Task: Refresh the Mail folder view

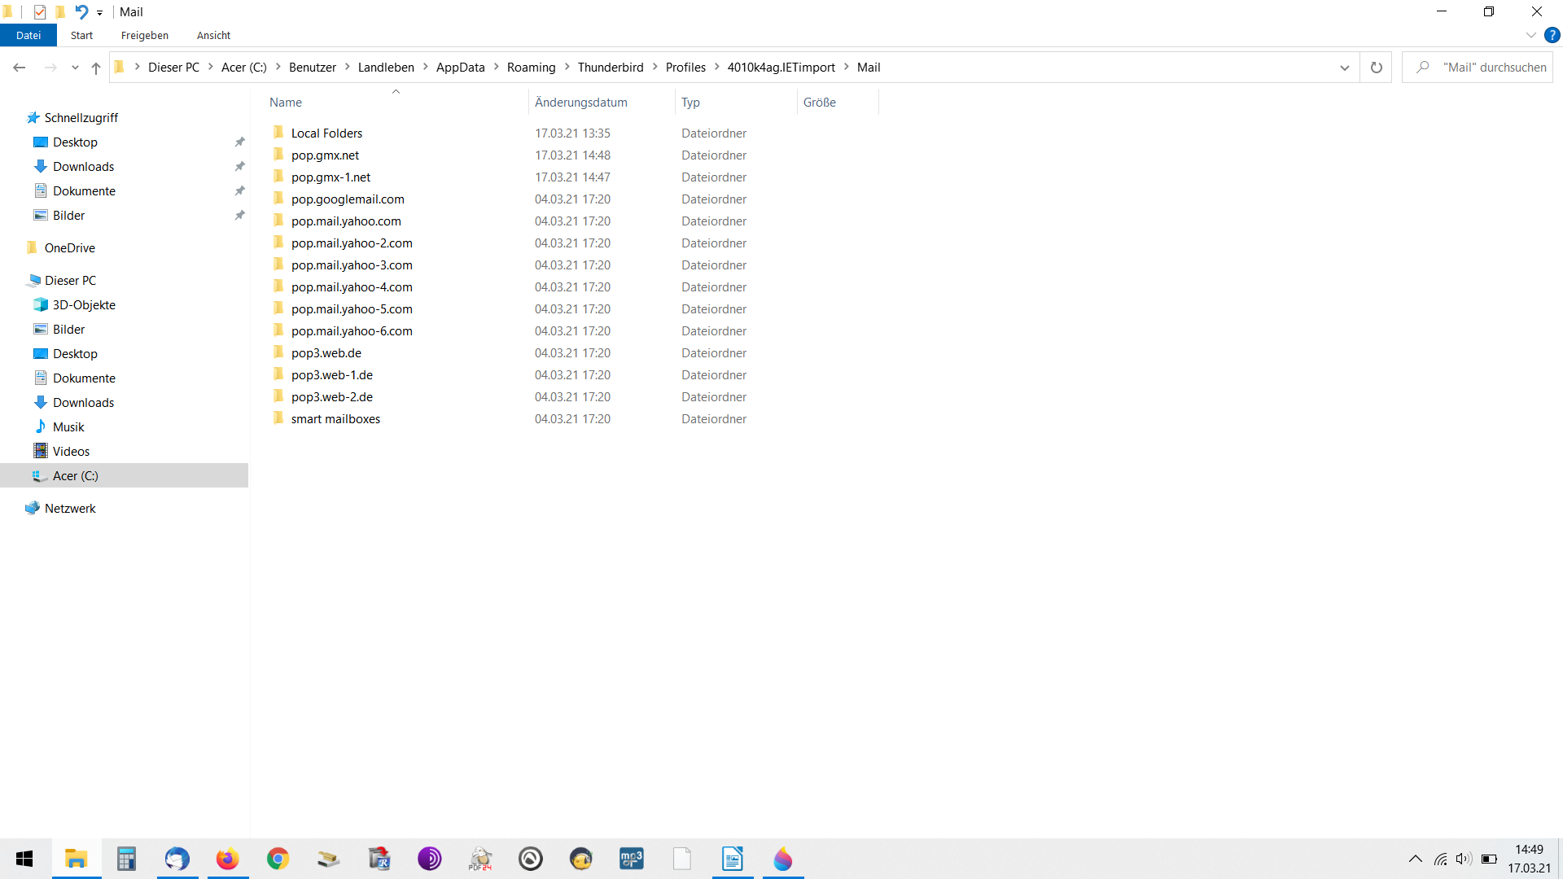Action: coord(1376,68)
